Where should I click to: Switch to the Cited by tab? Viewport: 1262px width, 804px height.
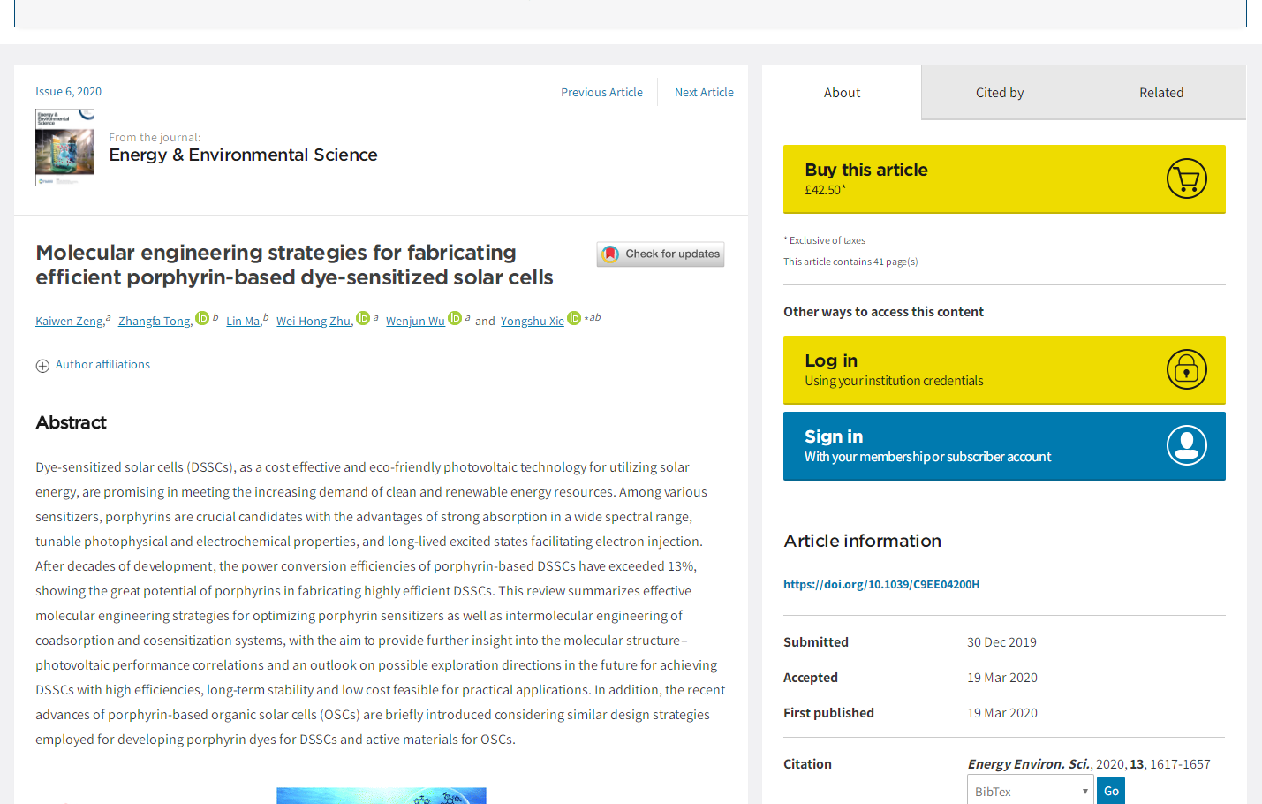[999, 93]
